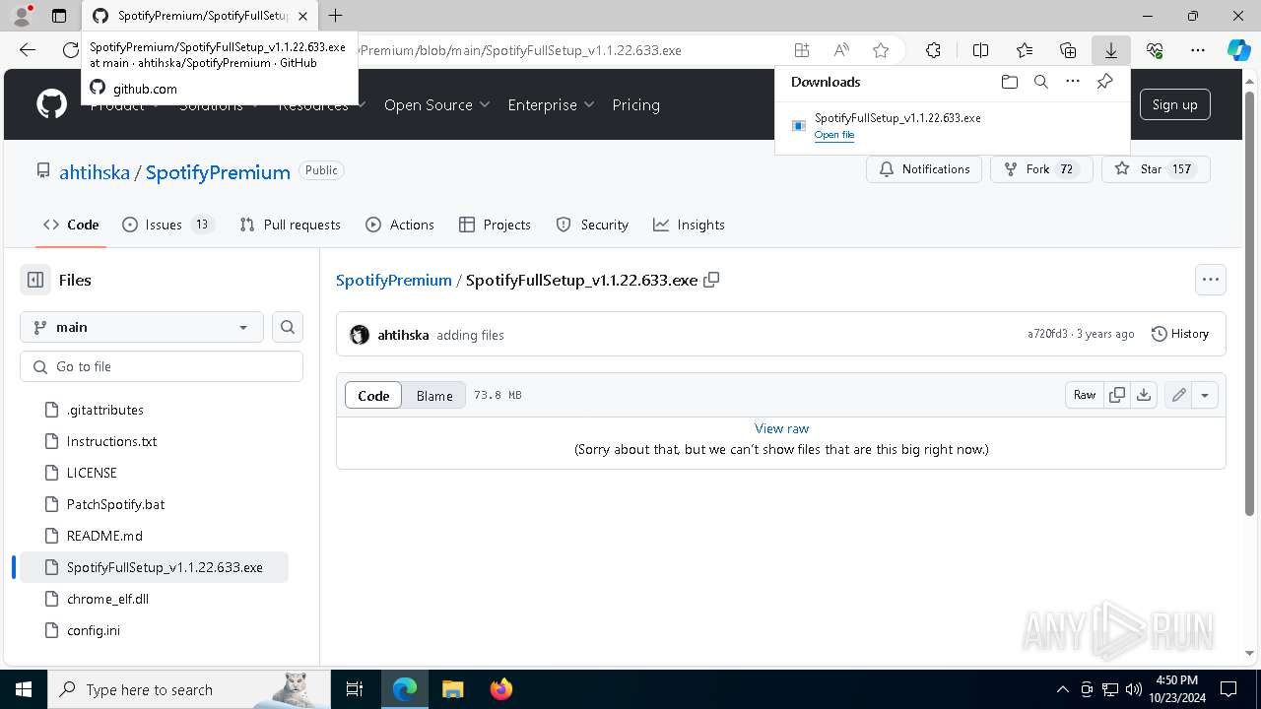Switch to Blame view toggle
This screenshot has width=1261, height=709.
(x=434, y=395)
